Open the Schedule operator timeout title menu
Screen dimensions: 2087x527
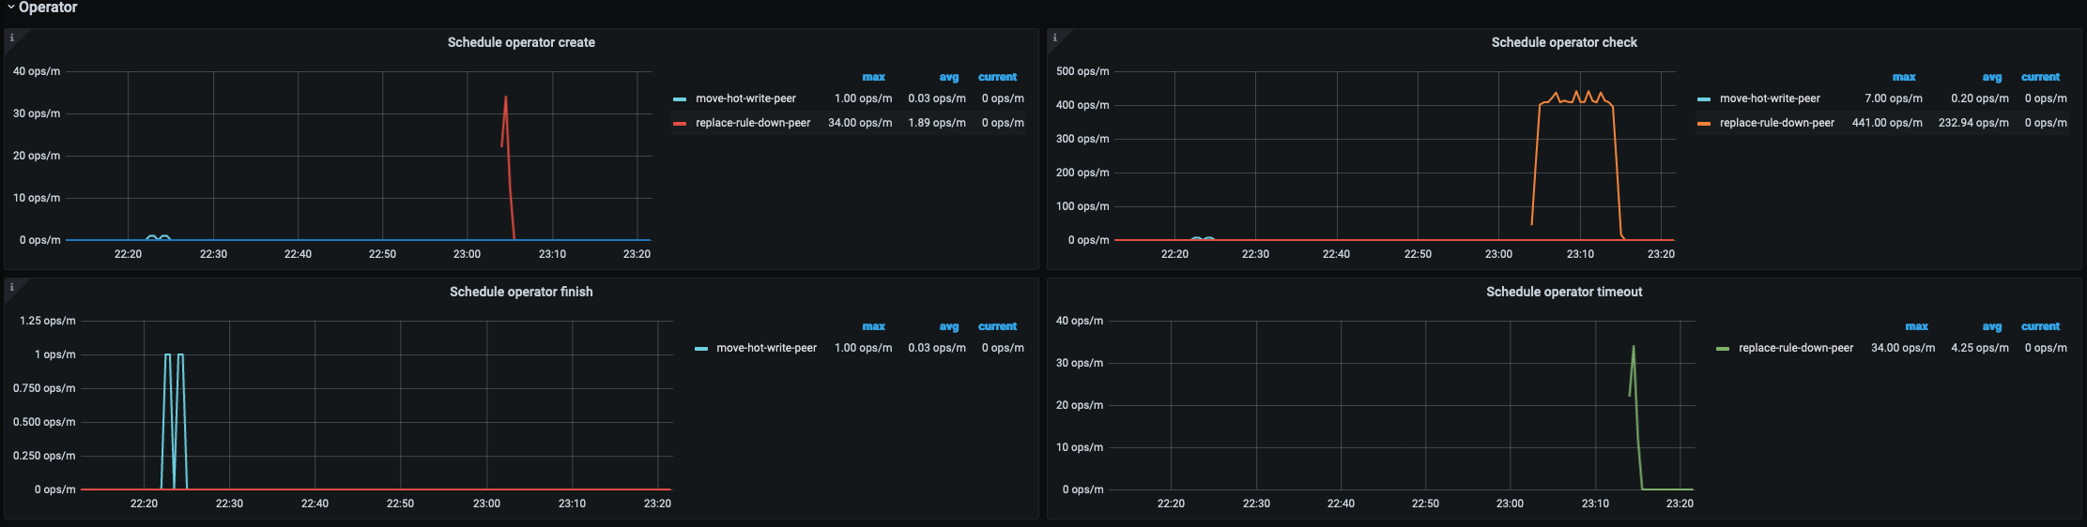[x=1564, y=292]
